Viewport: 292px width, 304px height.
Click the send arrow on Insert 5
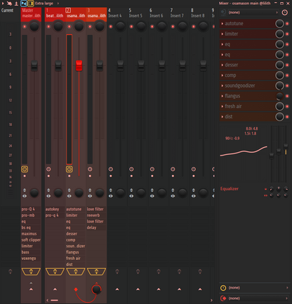(138, 289)
